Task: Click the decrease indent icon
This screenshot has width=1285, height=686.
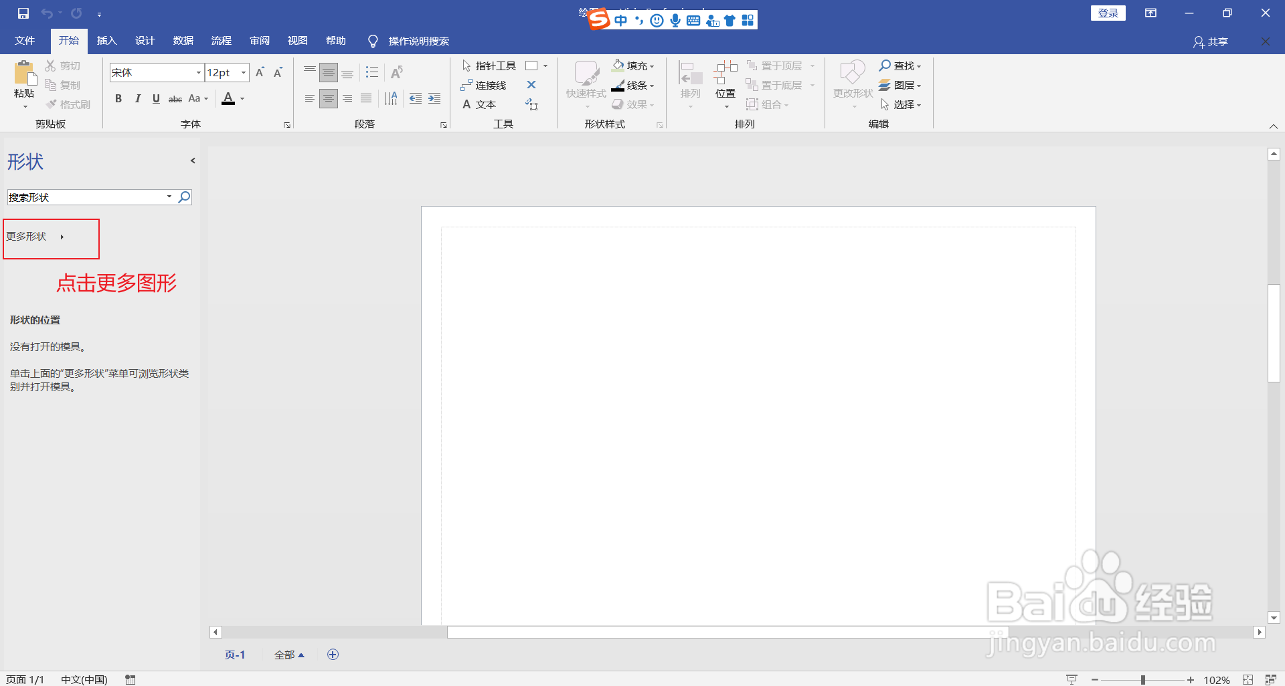Action: pyautogui.click(x=416, y=99)
